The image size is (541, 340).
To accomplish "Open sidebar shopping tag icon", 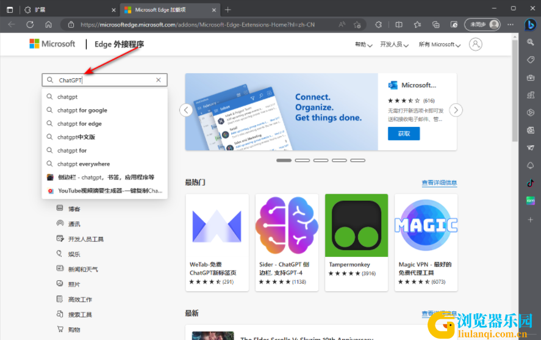I will coord(530,60).
